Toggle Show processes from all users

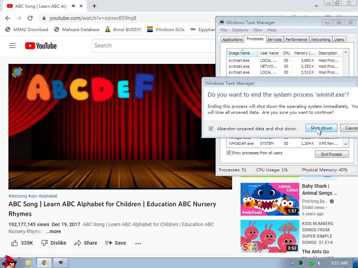229,153
